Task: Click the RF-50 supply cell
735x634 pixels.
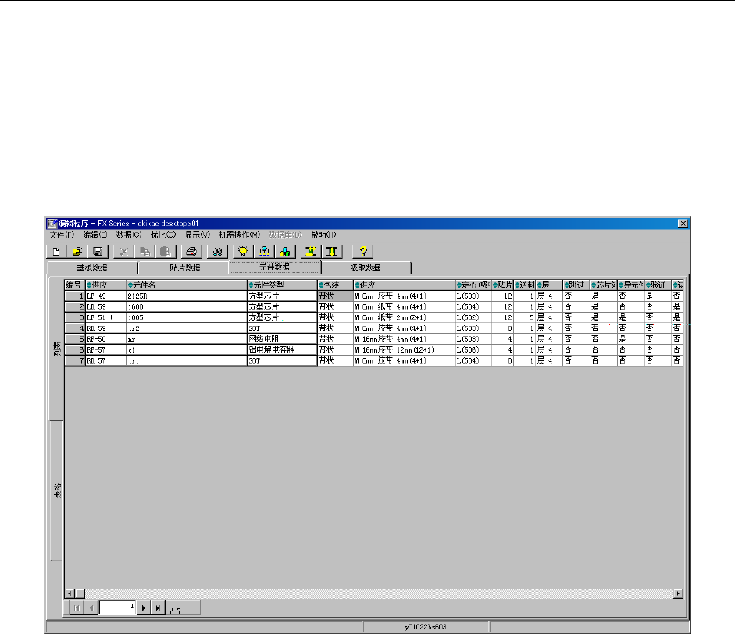Action: 106,339
